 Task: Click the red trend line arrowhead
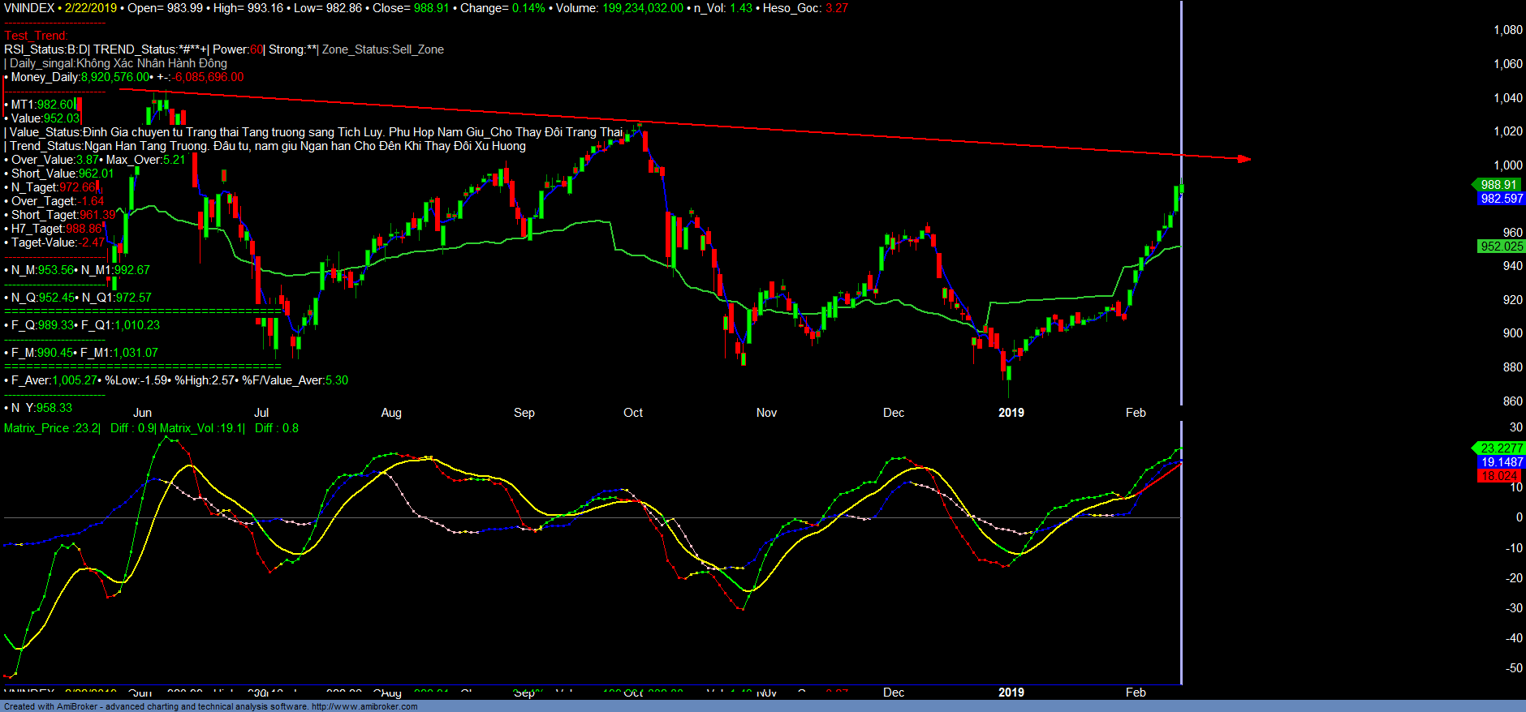tap(1243, 159)
